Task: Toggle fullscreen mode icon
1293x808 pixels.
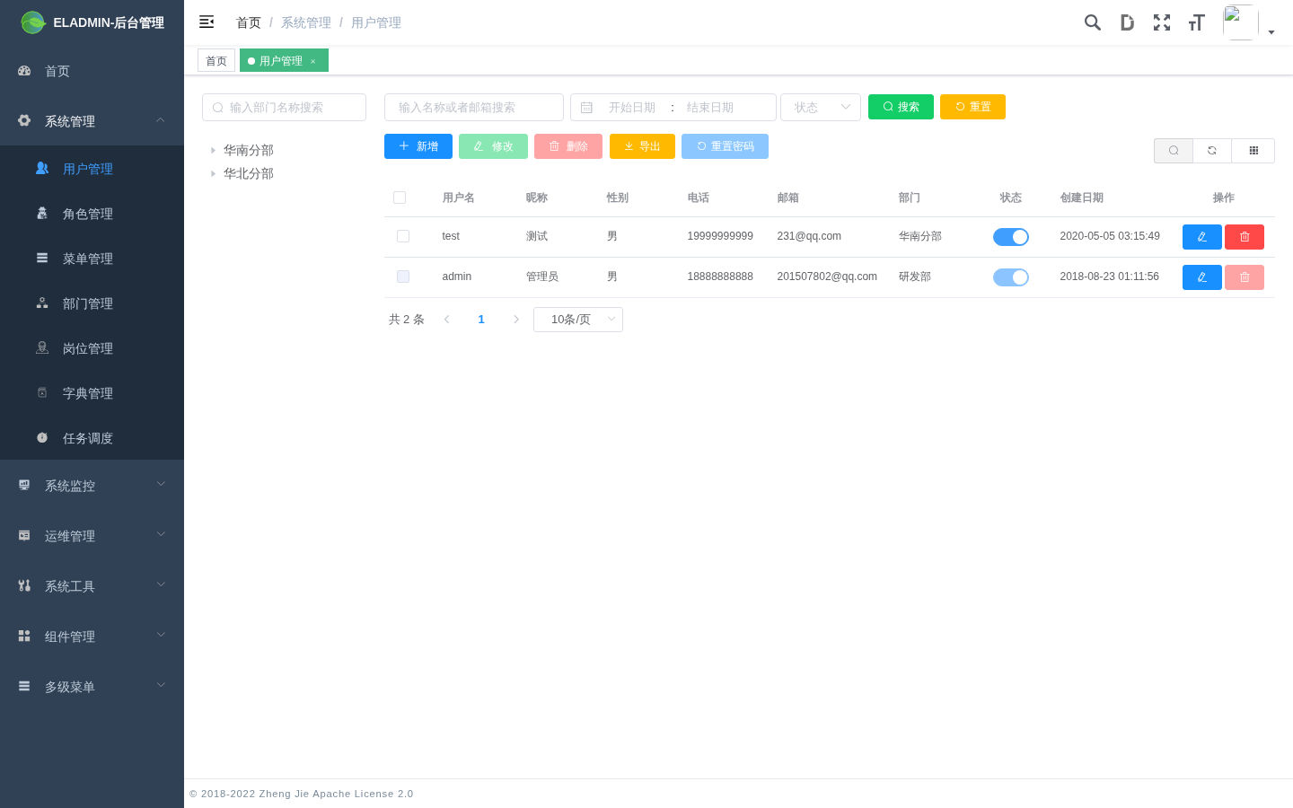Action: 1162,22
